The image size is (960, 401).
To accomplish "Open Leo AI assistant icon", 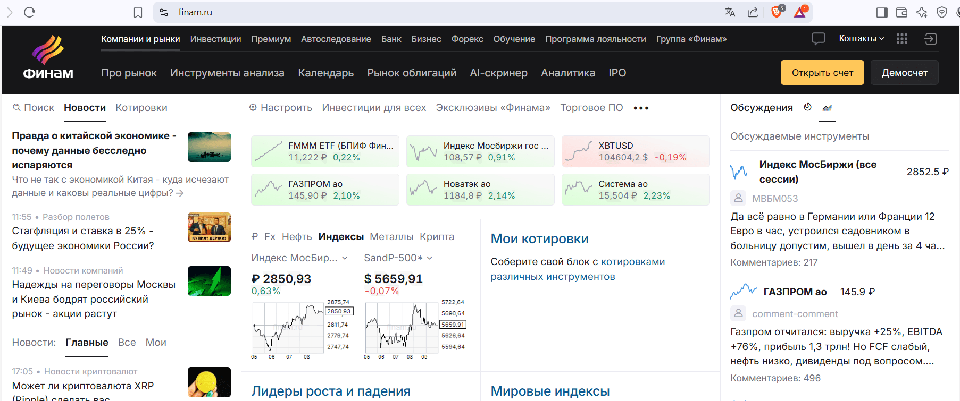I will [922, 12].
